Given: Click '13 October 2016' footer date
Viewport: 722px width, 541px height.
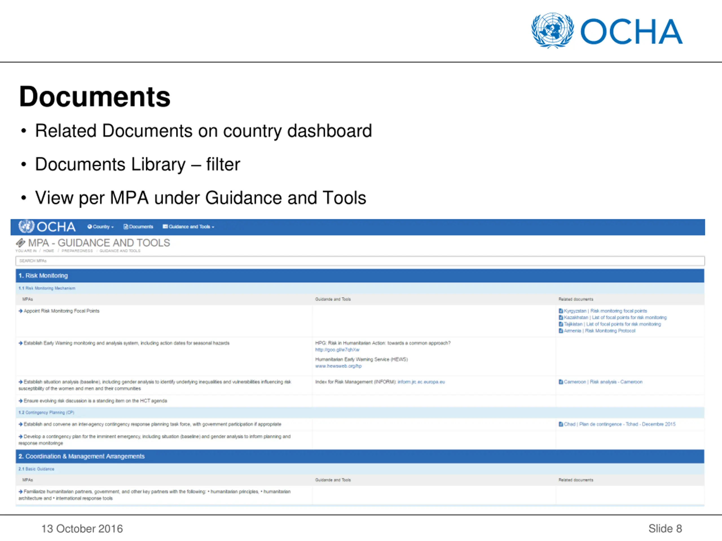Looking at the screenshot, I should (x=82, y=529).
